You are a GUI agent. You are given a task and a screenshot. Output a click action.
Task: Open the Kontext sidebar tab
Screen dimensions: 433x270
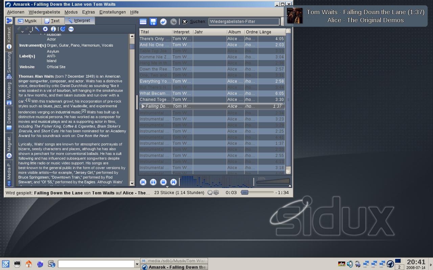pos(9,38)
